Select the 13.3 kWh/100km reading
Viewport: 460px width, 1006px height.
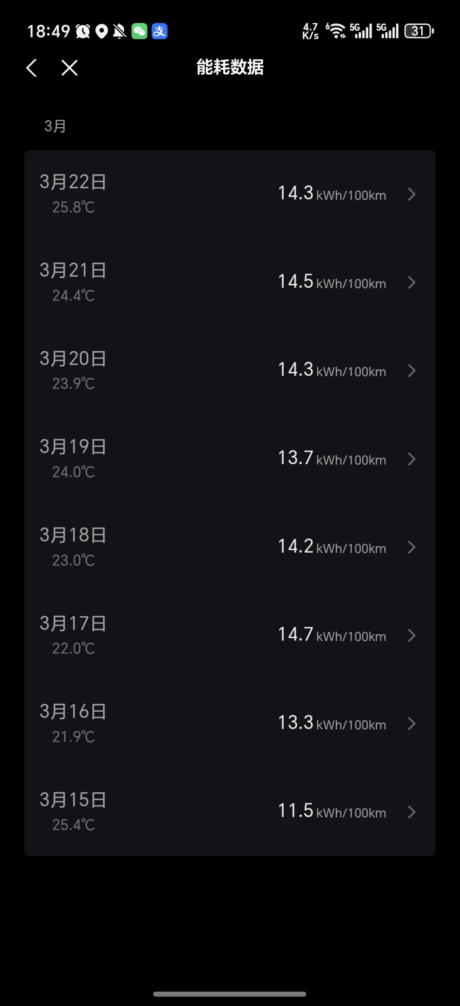point(332,724)
